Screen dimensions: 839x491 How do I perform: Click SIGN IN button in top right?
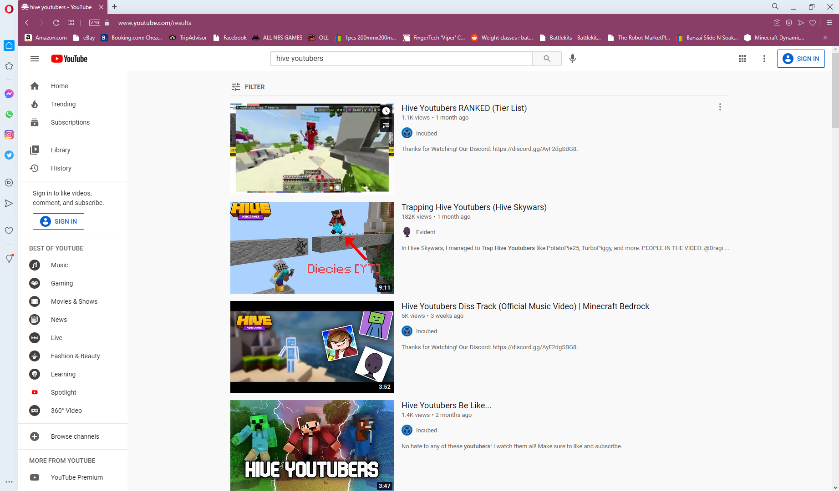click(x=801, y=59)
